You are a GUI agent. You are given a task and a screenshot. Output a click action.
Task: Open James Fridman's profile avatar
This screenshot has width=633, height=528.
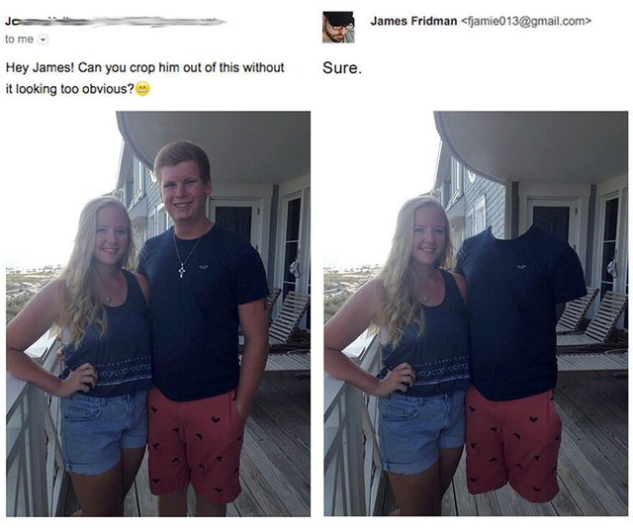(338, 27)
